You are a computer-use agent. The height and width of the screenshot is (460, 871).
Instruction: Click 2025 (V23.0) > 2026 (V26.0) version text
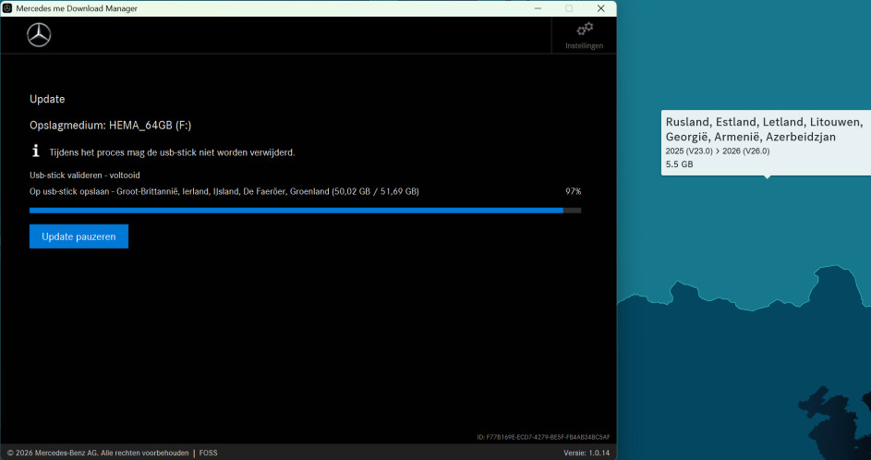coord(718,151)
